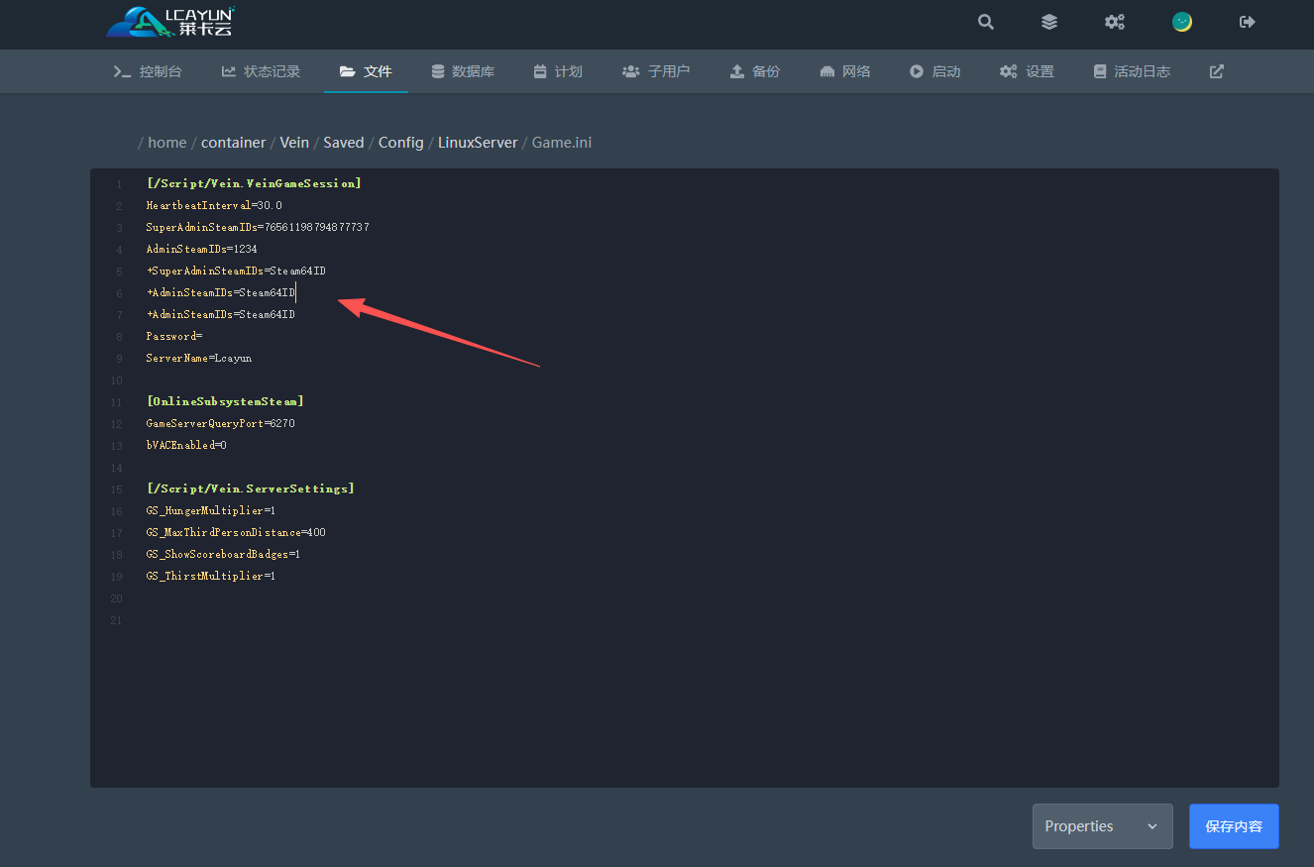Switch to the 状态记录 tab
Viewport: 1314px width, 867px height.
click(x=261, y=71)
